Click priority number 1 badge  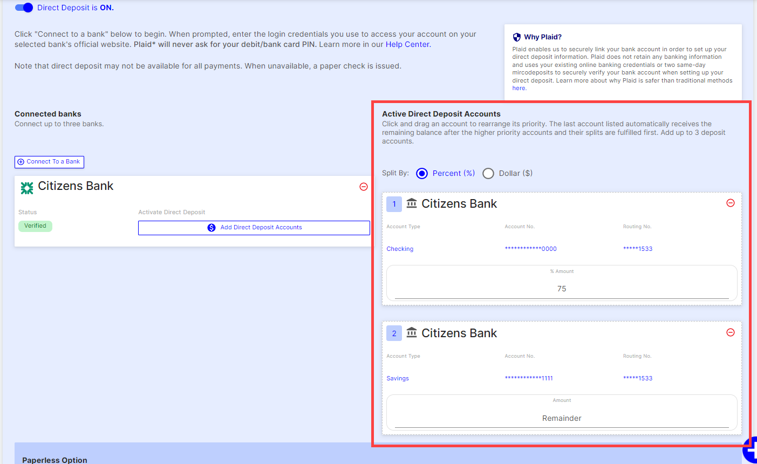[x=394, y=204]
